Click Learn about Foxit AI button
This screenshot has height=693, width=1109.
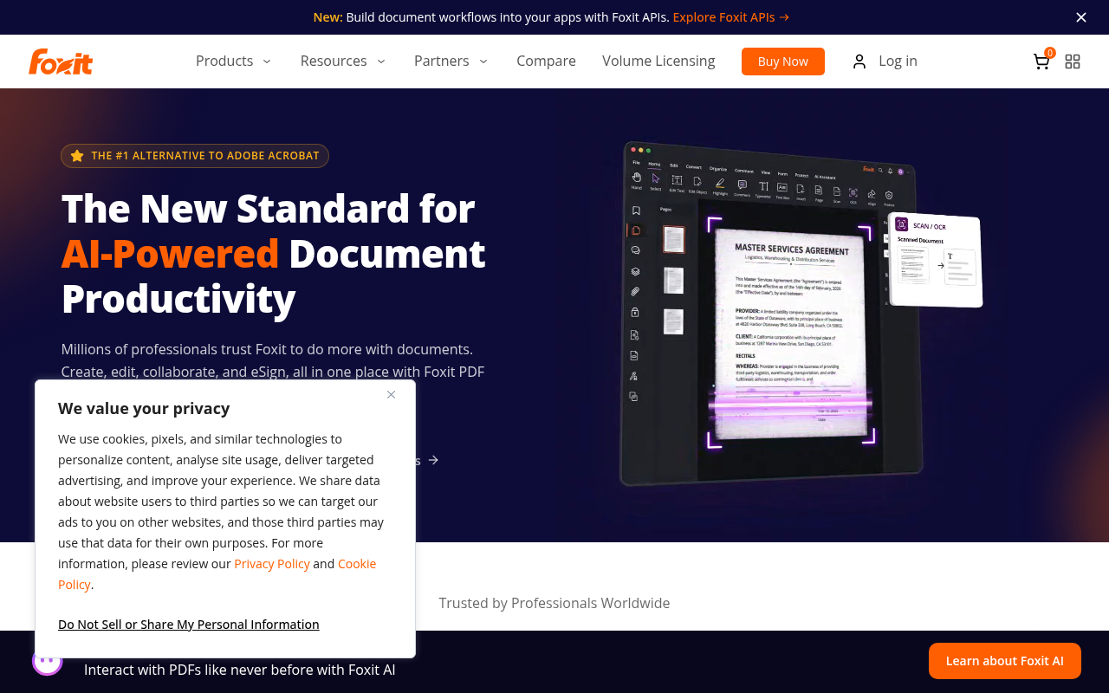pos(1005,661)
